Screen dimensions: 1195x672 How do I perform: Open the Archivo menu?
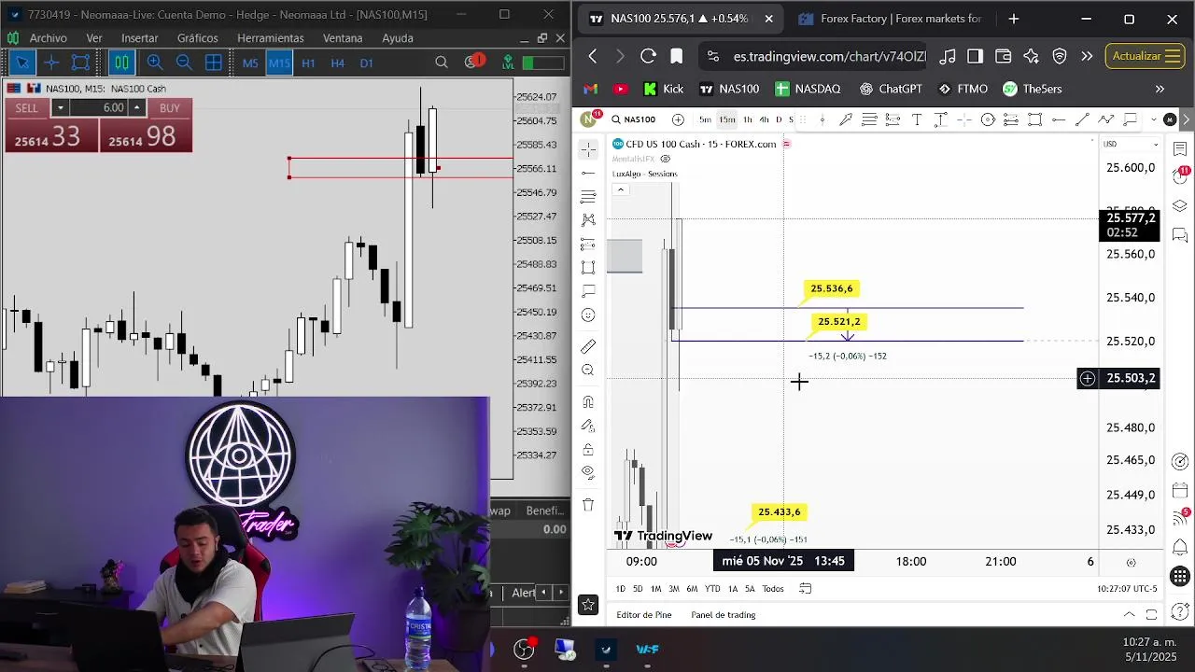coord(48,38)
